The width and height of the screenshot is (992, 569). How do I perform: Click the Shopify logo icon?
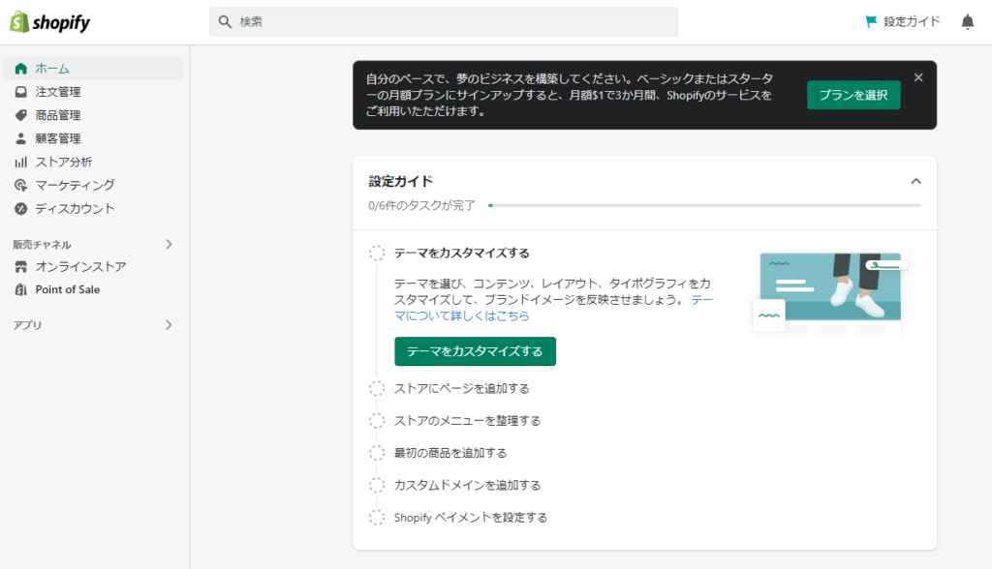pyautogui.click(x=19, y=21)
